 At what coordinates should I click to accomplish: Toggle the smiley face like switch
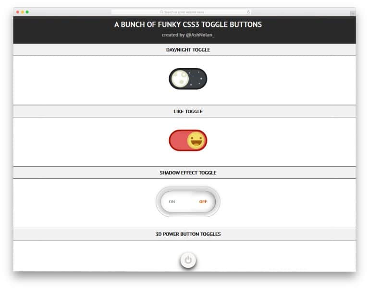[x=188, y=140]
